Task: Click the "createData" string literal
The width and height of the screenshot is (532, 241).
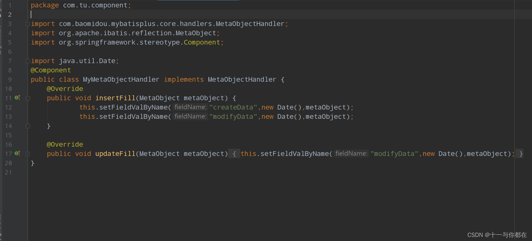Action: 233,107
